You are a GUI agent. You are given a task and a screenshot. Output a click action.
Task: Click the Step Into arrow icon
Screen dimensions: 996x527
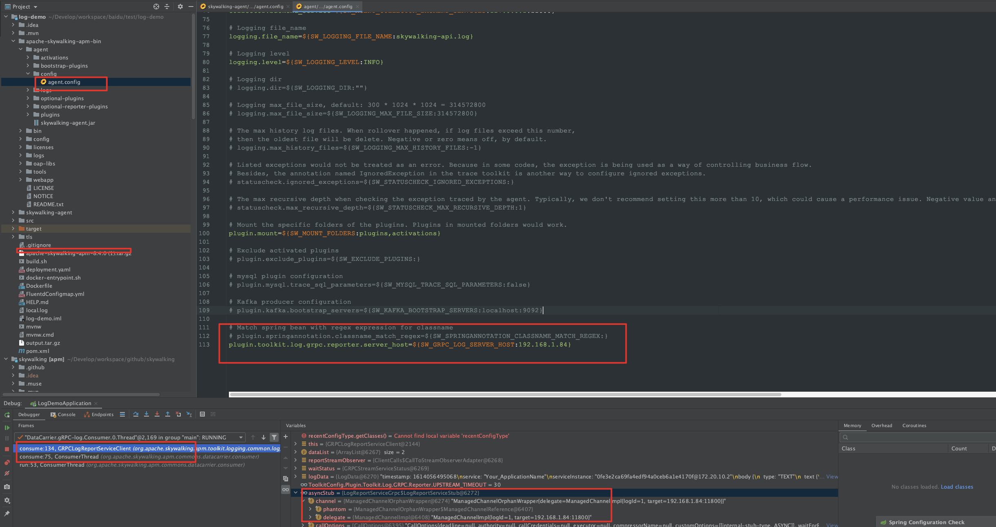click(146, 414)
